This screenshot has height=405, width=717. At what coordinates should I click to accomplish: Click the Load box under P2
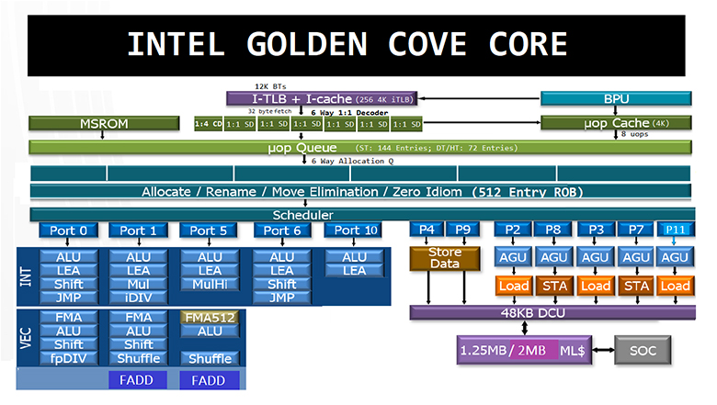514,286
